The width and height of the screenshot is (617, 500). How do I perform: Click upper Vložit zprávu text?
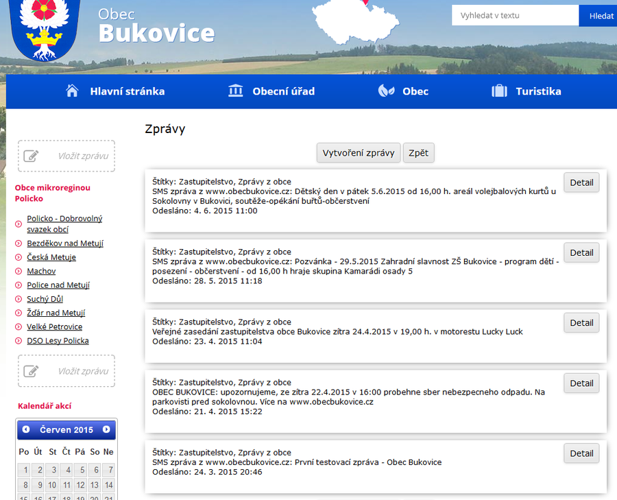[x=83, y=156]
